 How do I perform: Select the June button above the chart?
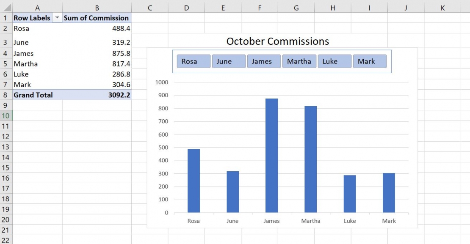[228, 61]
